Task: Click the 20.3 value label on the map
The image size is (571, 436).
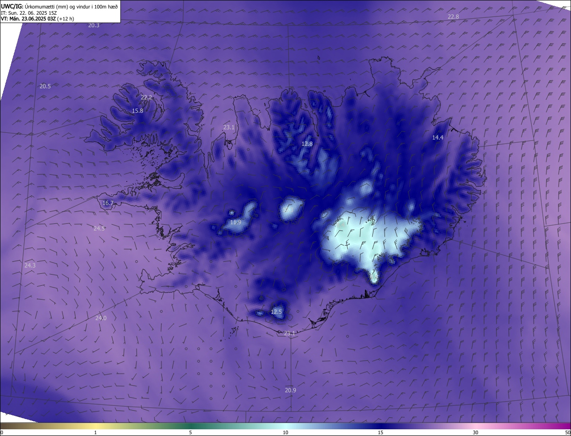Action: click(94, 25)
